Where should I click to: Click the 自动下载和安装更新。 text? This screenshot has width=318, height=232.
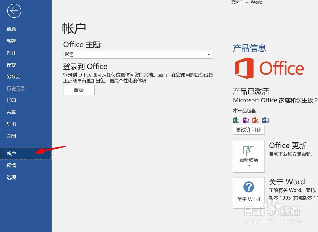coord(291,154)
